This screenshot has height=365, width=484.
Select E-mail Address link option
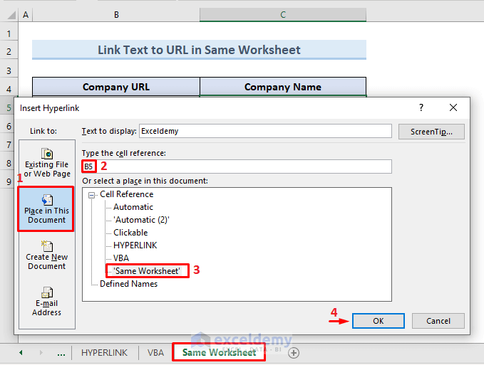[x=47, y=302]
